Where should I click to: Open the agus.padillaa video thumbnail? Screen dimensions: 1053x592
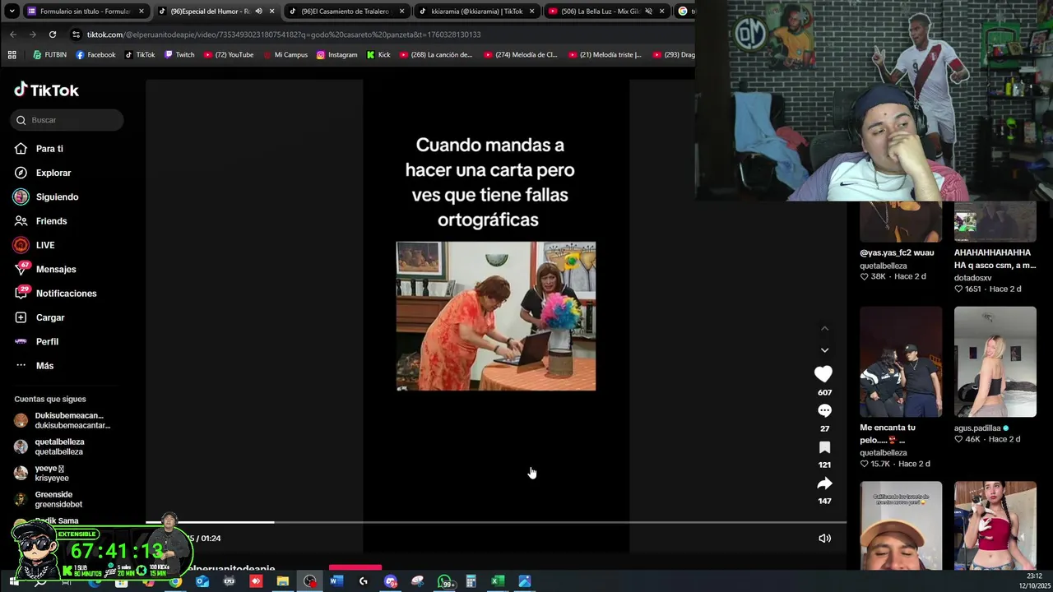click(995, 362)
